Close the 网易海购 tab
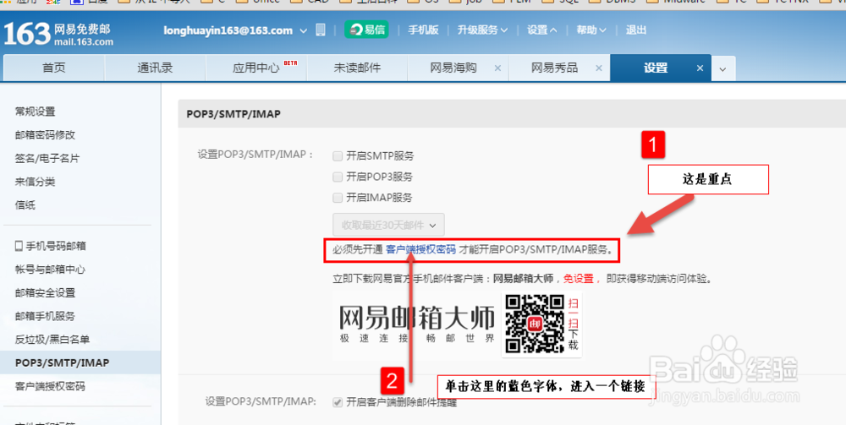846x425 pixels. point(497,68)
